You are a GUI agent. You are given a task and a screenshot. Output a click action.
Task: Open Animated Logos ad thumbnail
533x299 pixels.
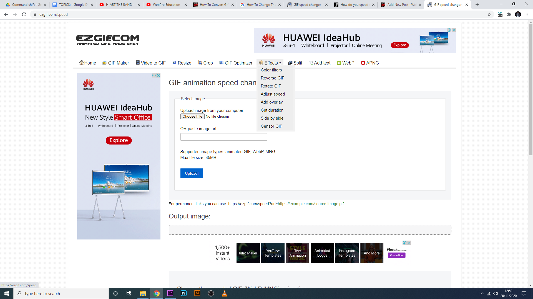point(322,253)
